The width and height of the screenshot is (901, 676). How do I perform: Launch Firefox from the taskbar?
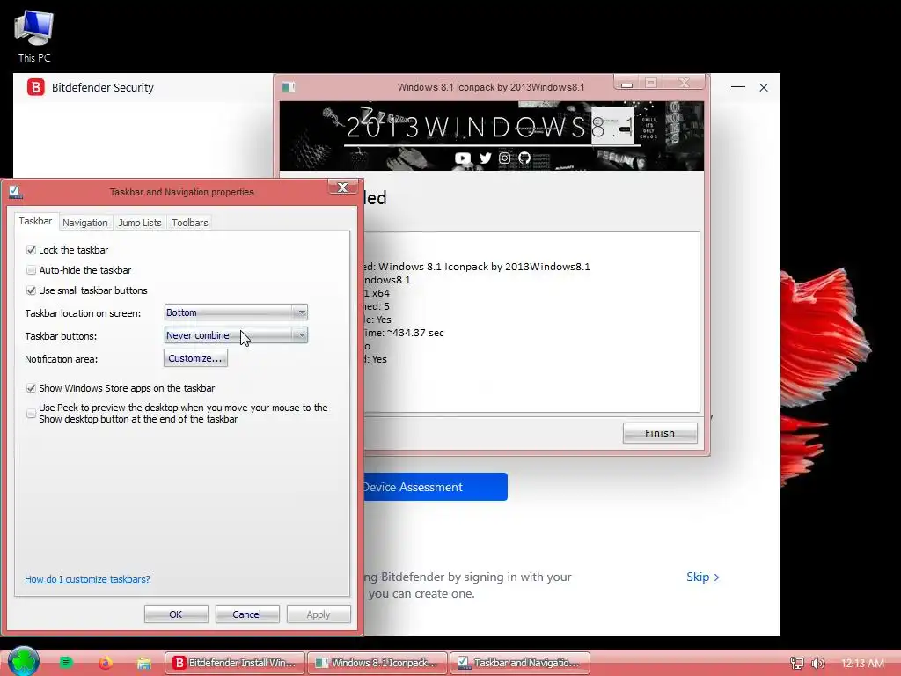(x=106, y=663)
